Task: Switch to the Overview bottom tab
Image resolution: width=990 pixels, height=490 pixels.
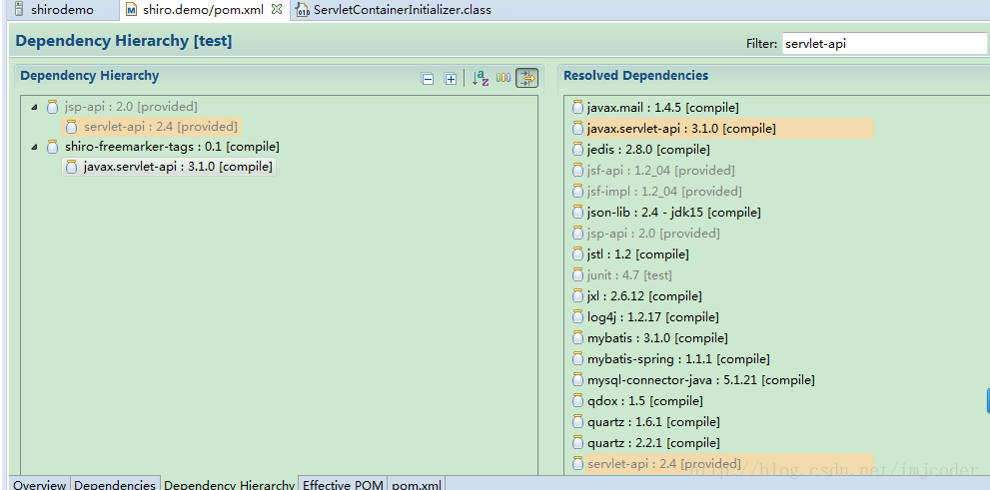Action: click(40, 484)
